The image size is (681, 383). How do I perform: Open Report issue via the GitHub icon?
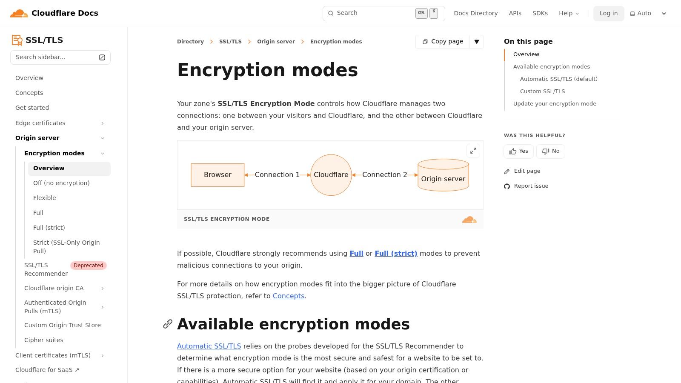tap(506, 186)
